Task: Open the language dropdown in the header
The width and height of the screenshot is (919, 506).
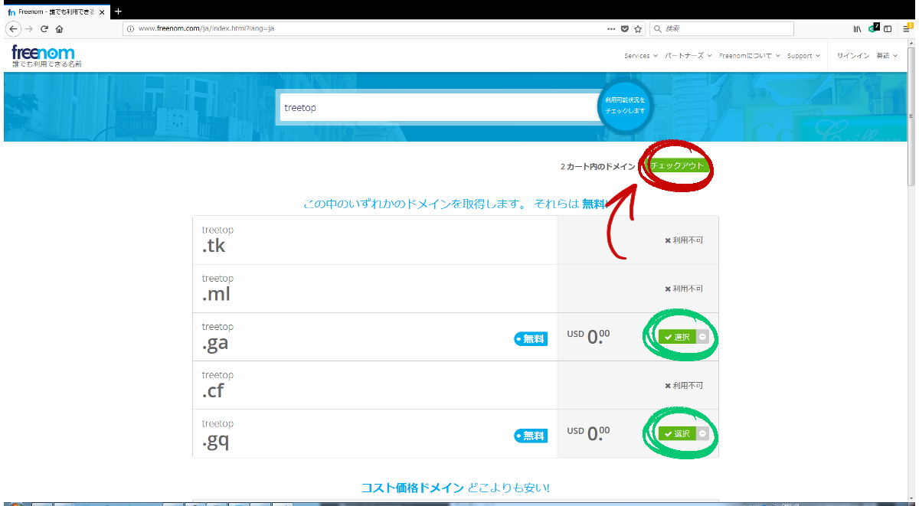Action: [x=887, y=56]
